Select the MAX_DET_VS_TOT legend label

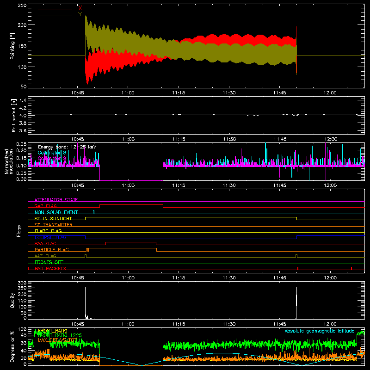coord(57,340)
